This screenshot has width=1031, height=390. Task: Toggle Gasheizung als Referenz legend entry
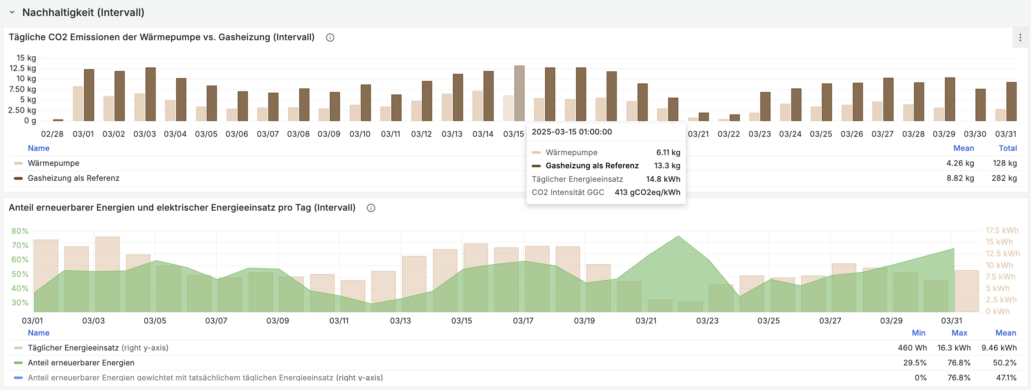pyautogui.click(x=73, y=178)
